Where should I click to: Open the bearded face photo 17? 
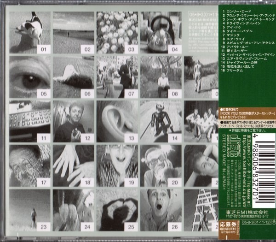(30, 166)
